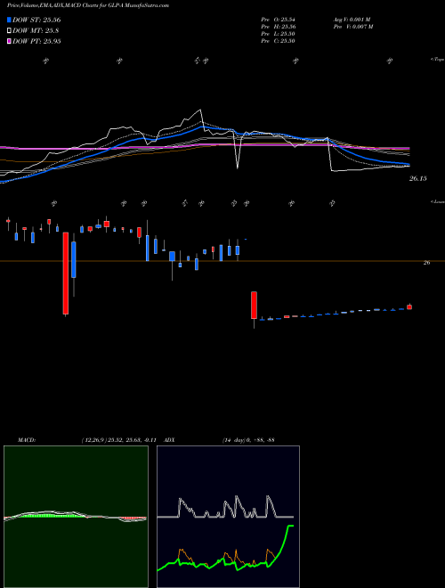Click the Pre O: 25.54 value
The image size is (445, 588).
tap(278, 19)
